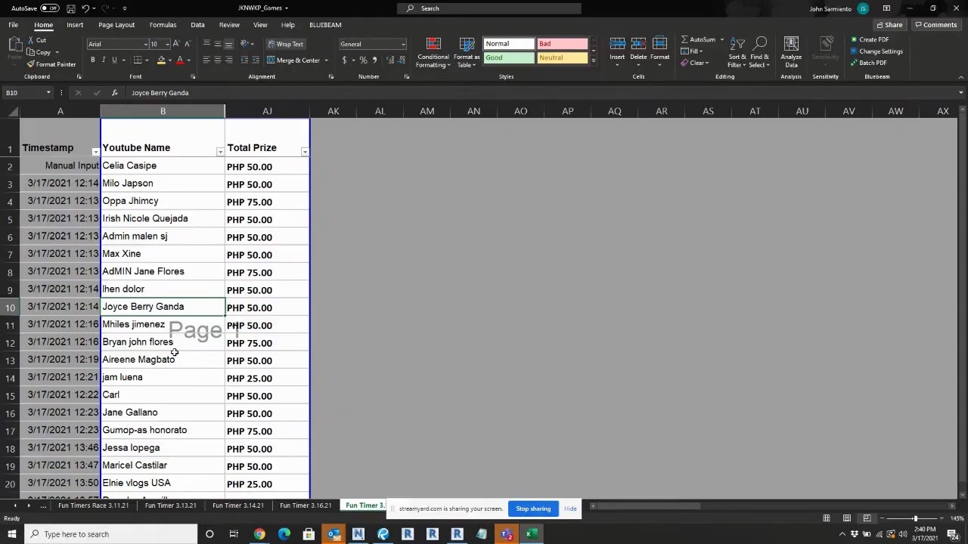Click Stop sharing button
The height and width of the screenshot is (544, 968).
pyautogui.click(x=533, y=508)
